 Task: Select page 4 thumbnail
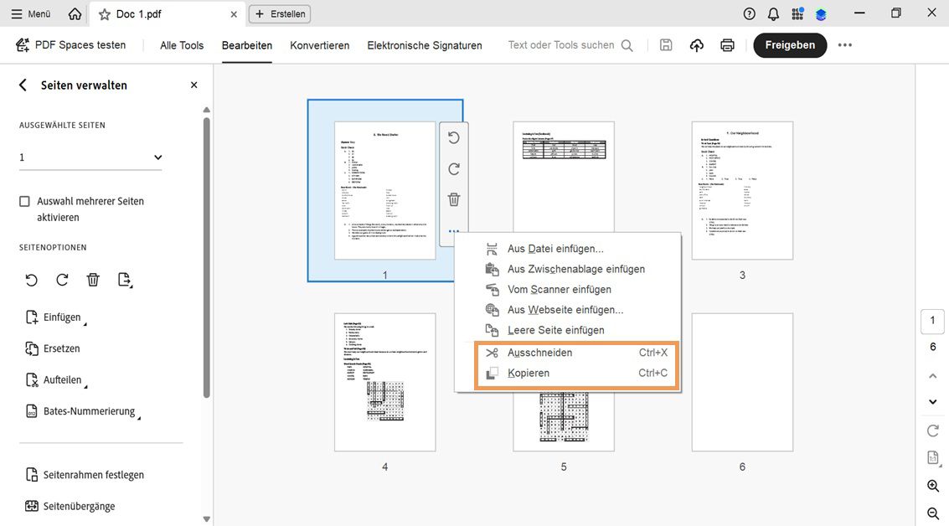tap(385, 382)
